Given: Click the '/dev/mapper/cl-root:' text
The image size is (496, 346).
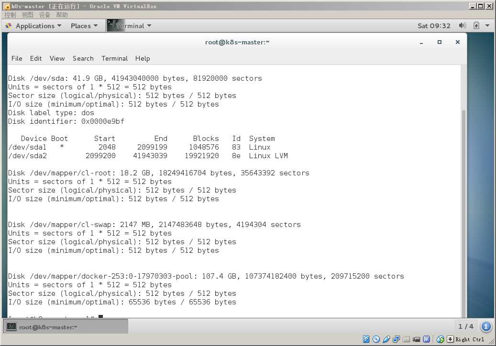Looking at the screenshot, I should point(72,173).
